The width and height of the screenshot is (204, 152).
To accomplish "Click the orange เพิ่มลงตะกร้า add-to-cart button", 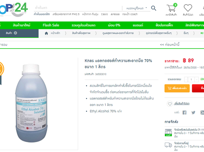I will (177, 88).
